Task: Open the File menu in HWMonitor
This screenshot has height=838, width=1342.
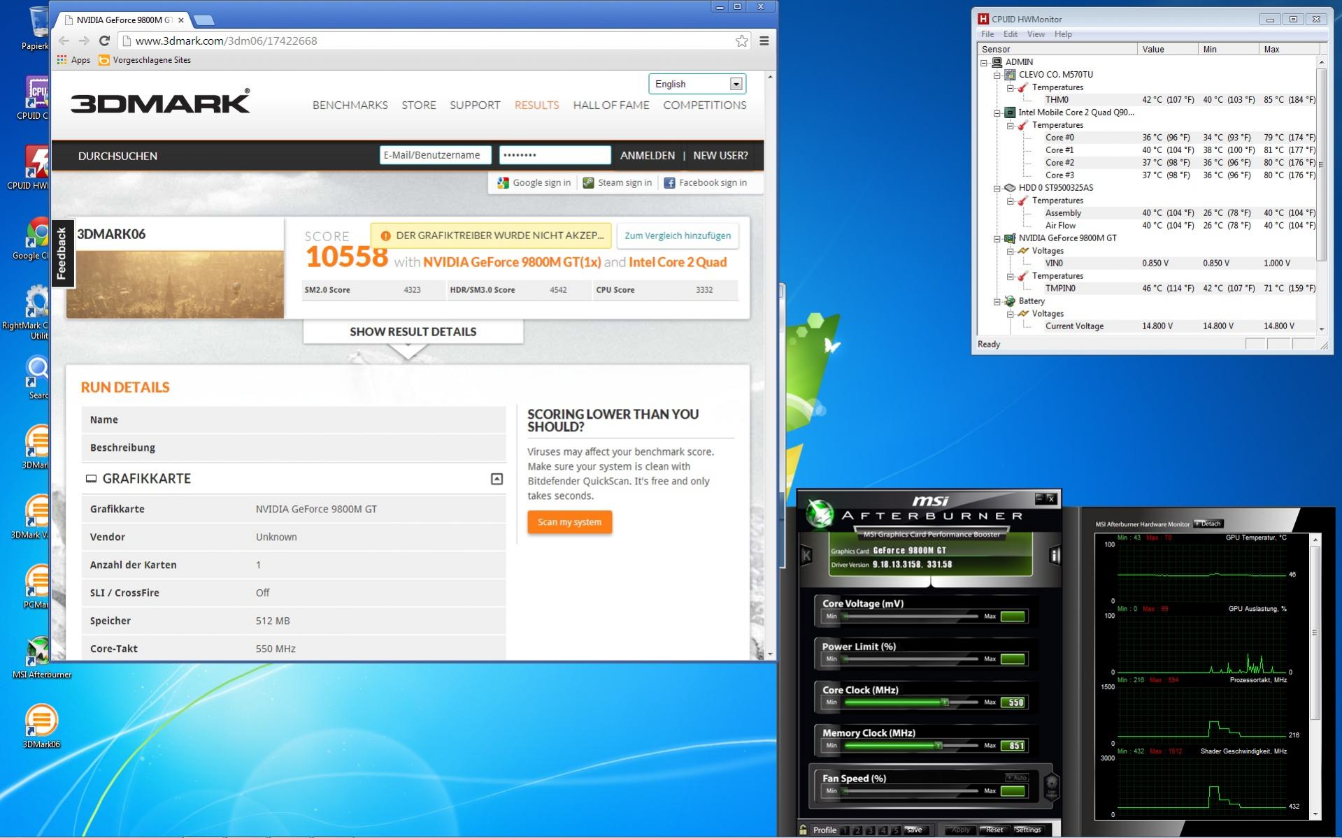Action: [x=987, y=34]
